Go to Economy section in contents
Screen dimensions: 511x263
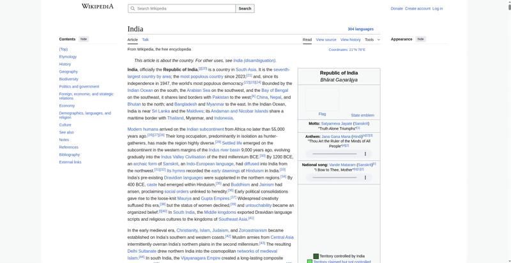pos(67,106)
